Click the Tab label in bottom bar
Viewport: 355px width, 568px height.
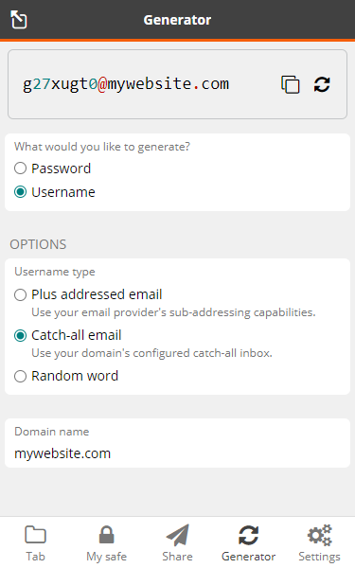pyautogui.click(x=36, y=557)
